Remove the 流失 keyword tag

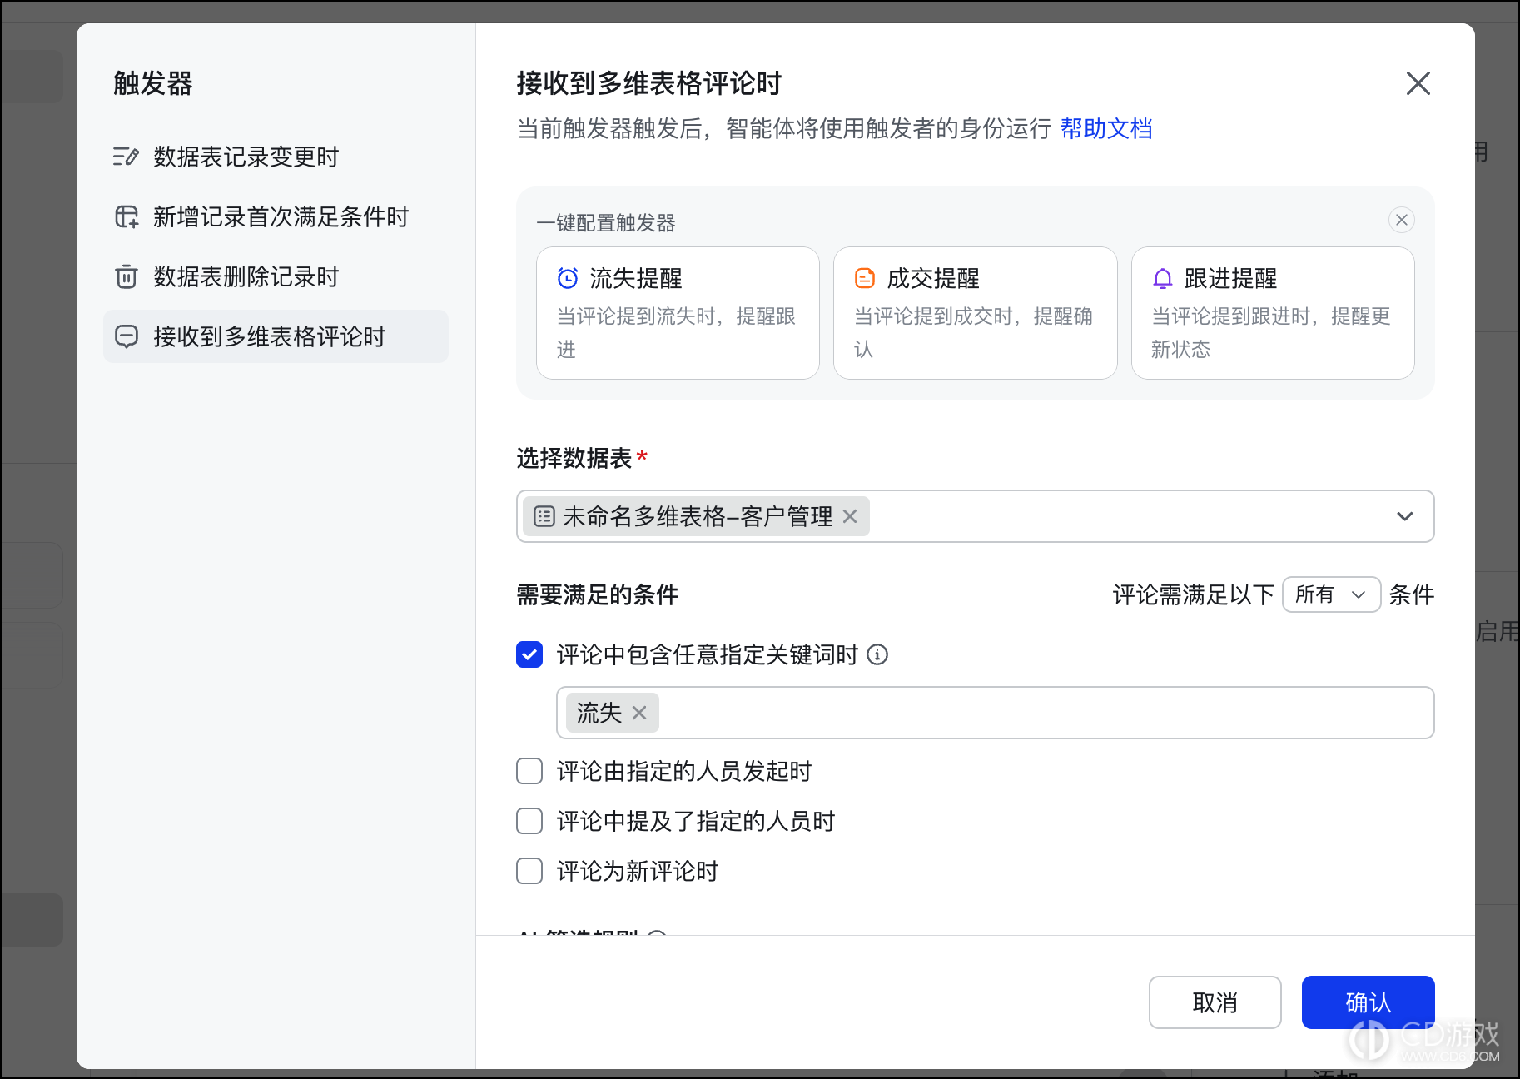pyautogui.click(x=639, y=713)
